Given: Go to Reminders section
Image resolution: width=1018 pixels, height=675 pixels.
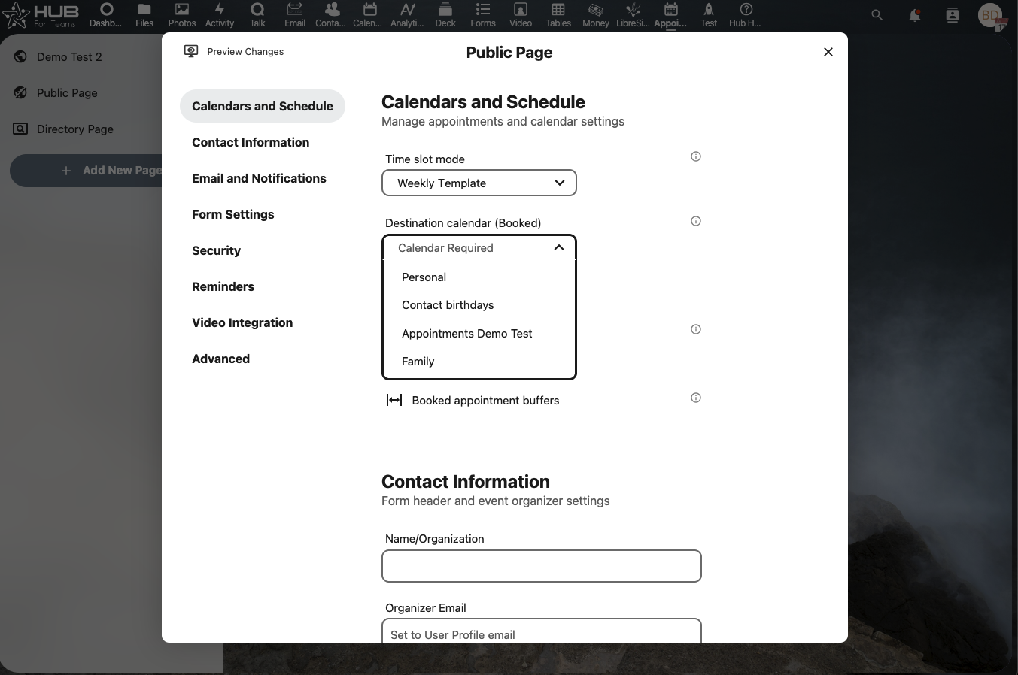Looking at the screenshot, I should click(223, 286).
